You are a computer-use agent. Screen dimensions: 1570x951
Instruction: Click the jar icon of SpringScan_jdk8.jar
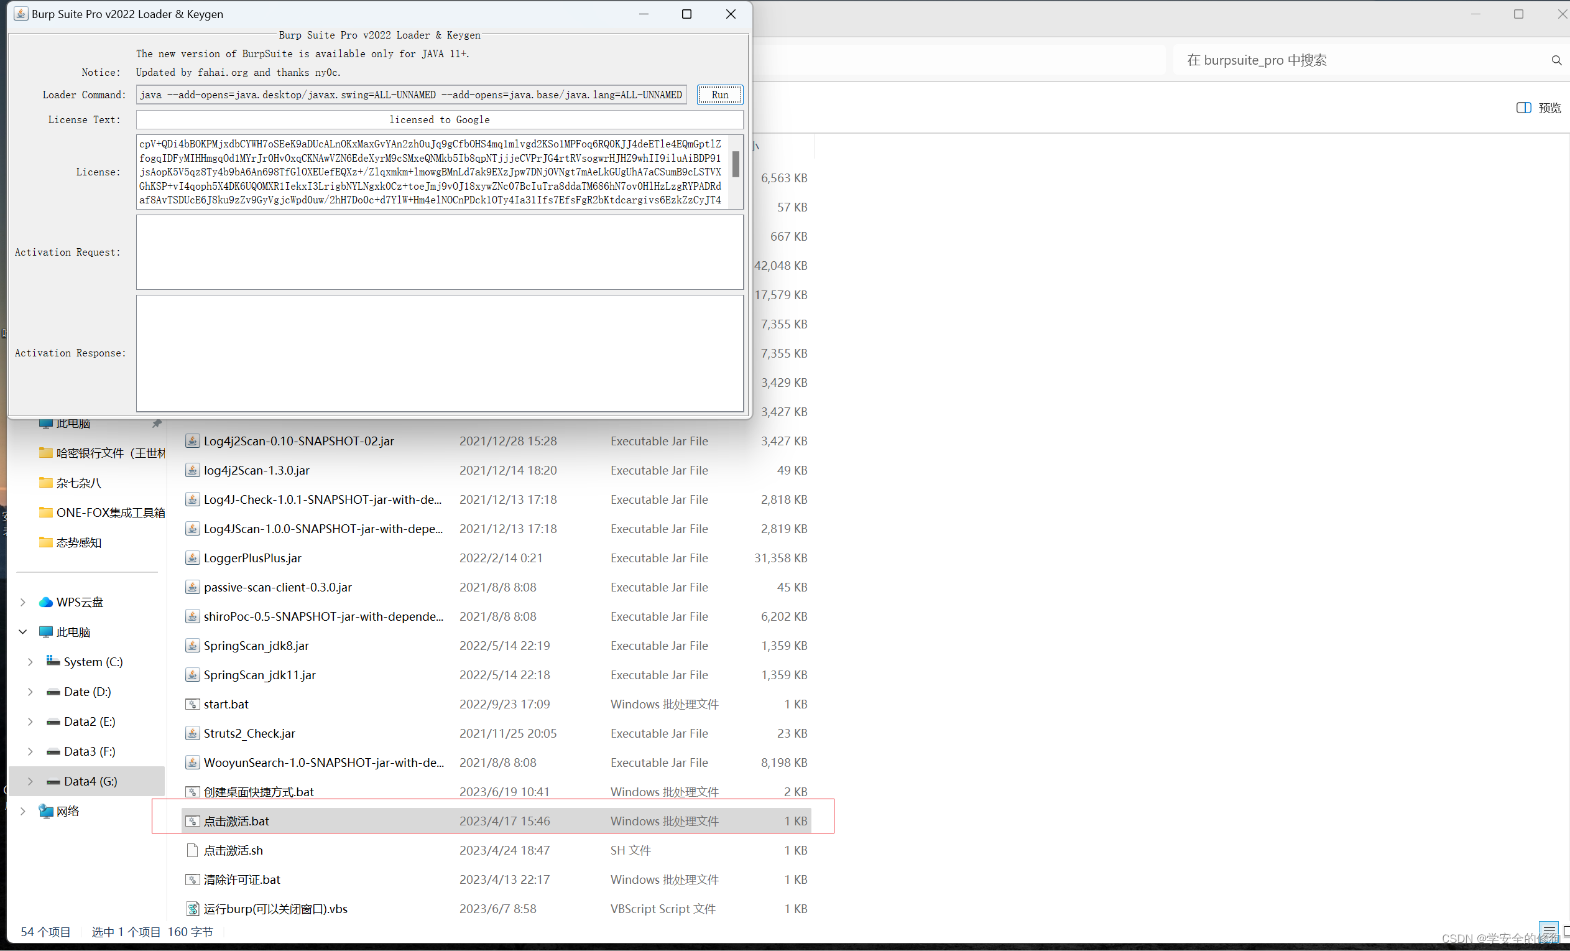(x=192, y=646)
